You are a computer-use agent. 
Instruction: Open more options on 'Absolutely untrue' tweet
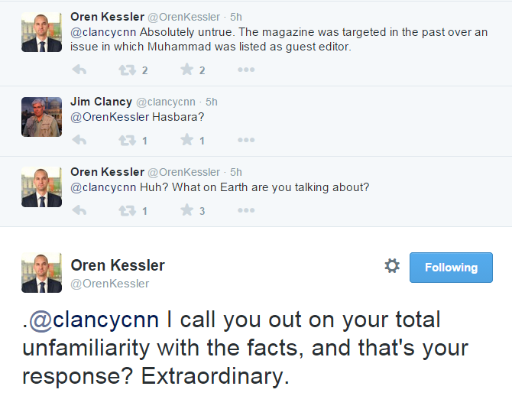245,70
